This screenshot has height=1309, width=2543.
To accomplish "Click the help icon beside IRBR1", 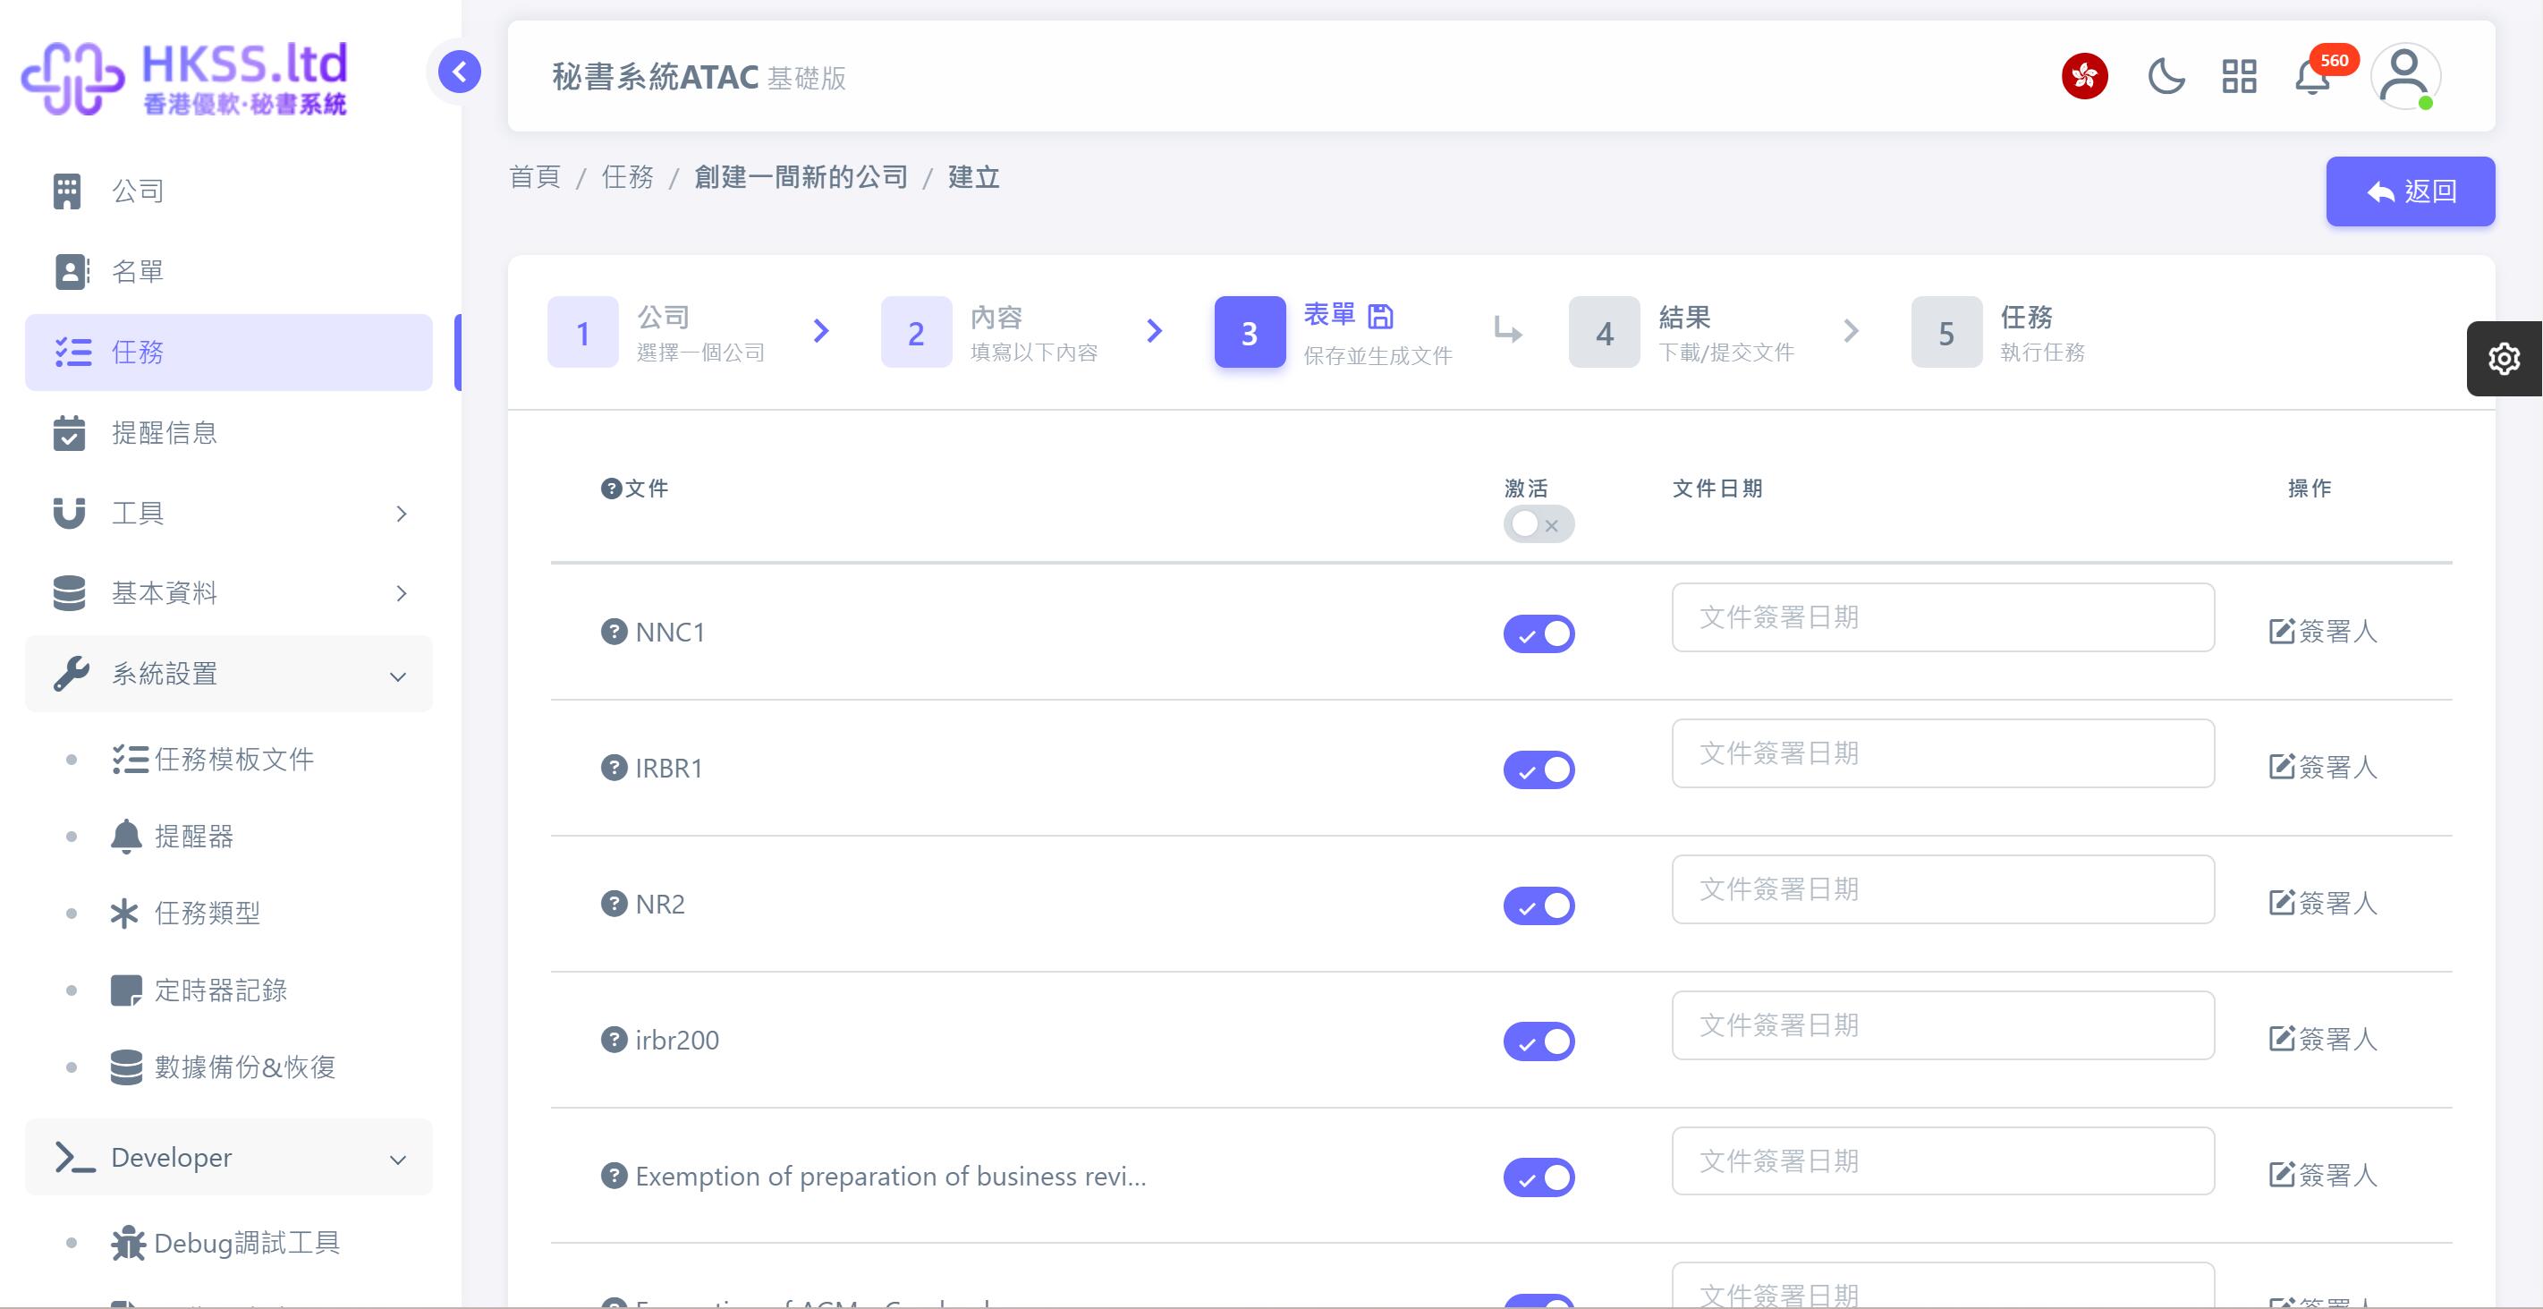I will point(614,768).
